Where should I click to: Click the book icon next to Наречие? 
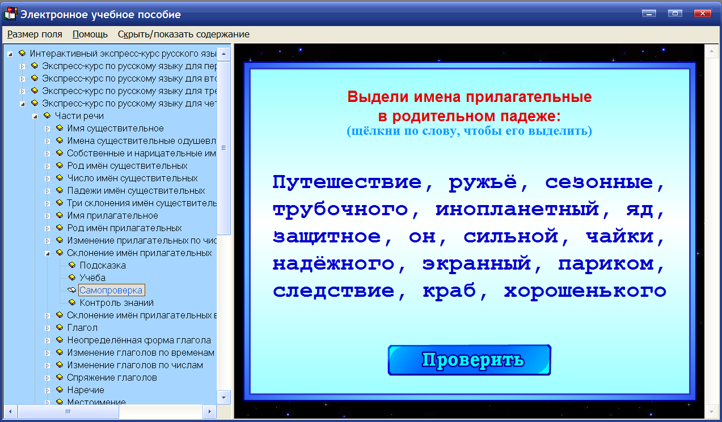click(x=60, y=390)
